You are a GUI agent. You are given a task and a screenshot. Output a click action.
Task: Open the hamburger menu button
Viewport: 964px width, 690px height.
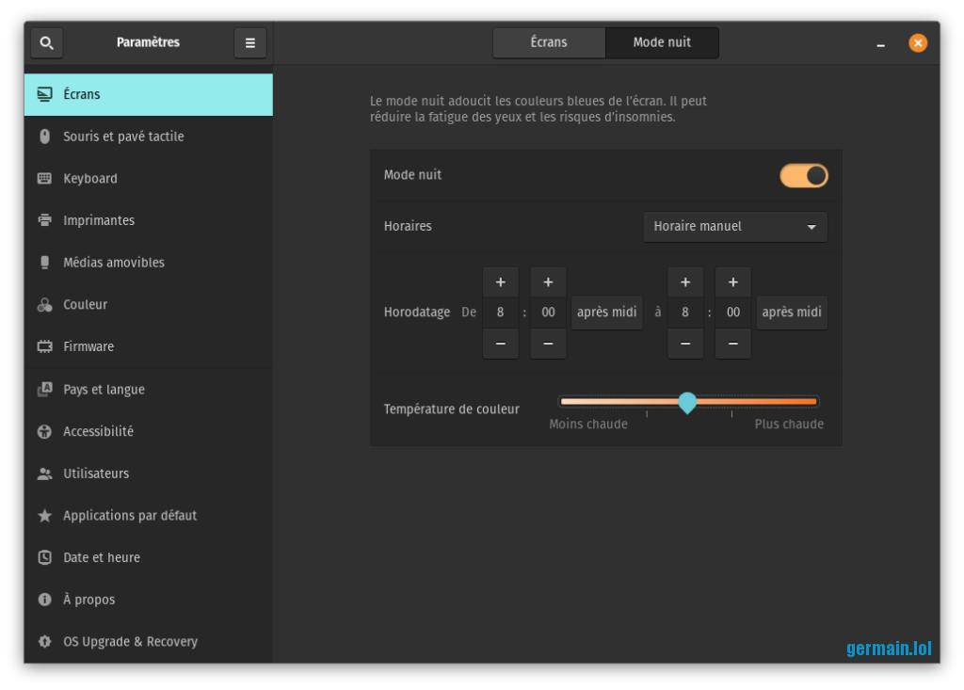(x=250, y=43)
